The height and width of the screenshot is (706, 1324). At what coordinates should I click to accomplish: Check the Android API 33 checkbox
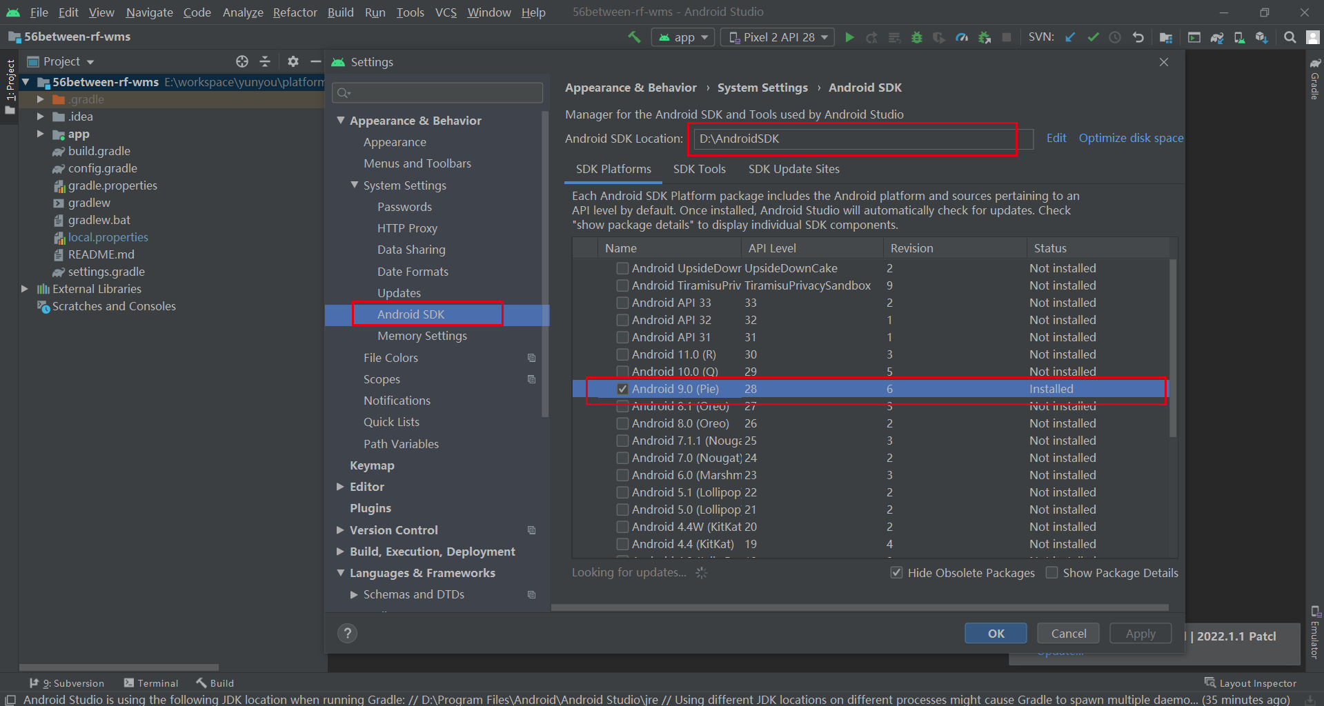pyautogui.click(x=622, y=303)
